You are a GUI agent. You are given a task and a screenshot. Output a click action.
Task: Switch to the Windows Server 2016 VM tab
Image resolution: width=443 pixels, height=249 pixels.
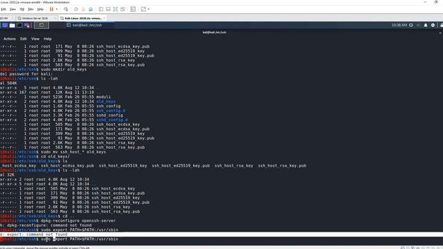pos(35,18)
